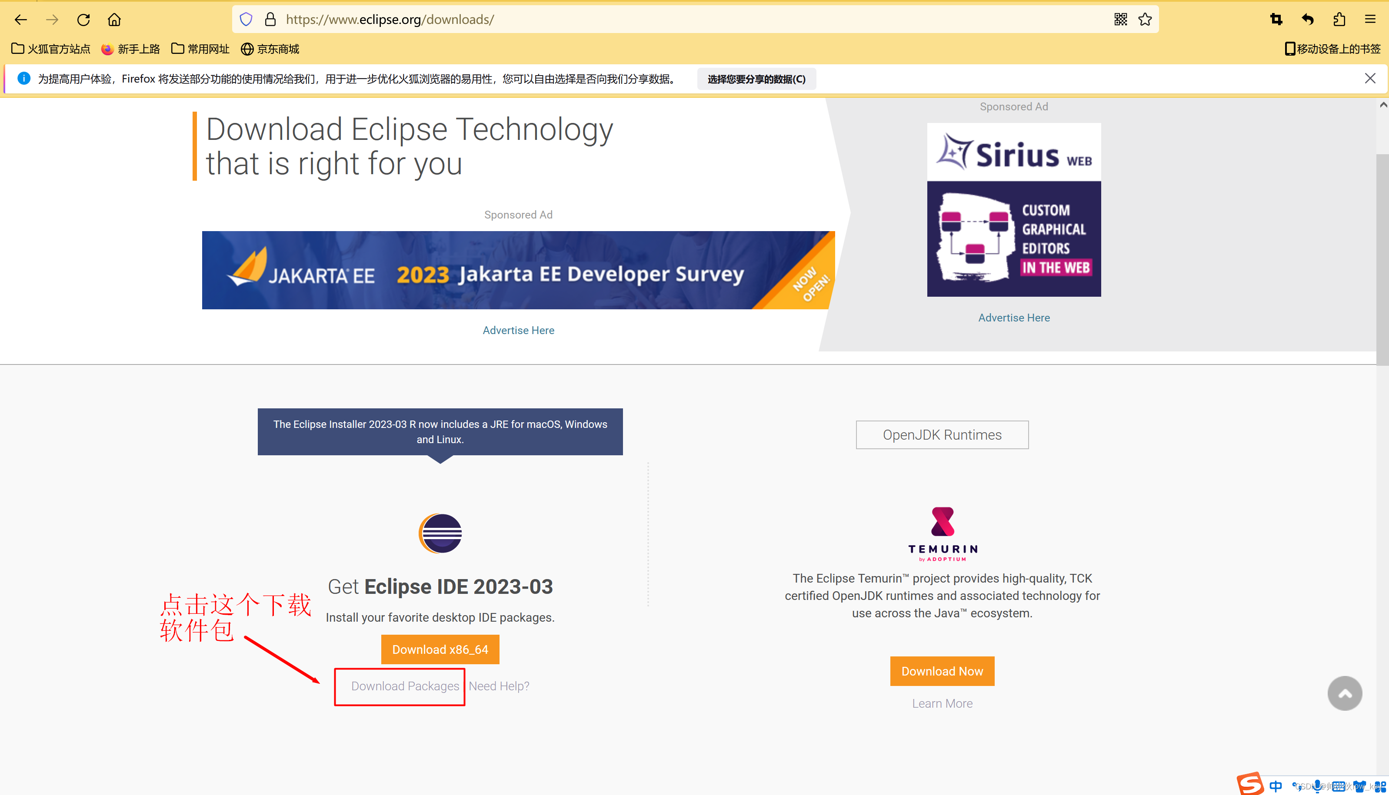
Task: Open the tracking protection shield icon
Action: 246,20
